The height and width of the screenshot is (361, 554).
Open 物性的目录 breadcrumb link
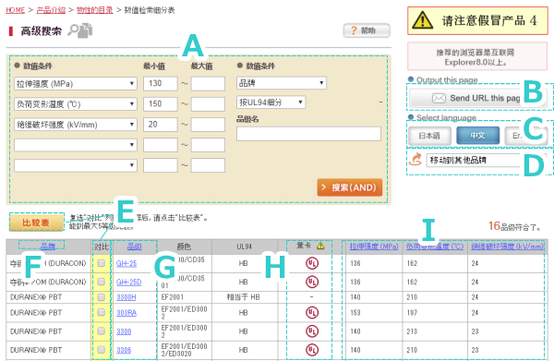pos(95,10)
